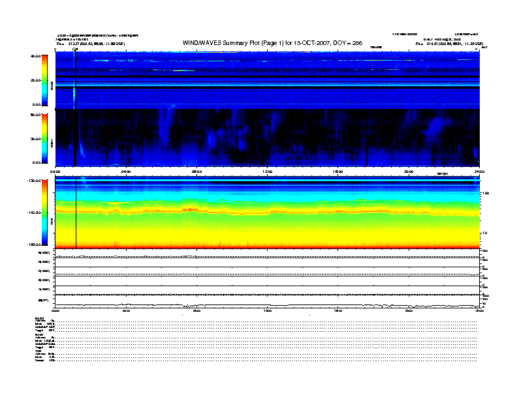The width and height of the screenshot is (517, 399).
Task: Click the TNR intensity color bar
Action: click(x=44, y=213)
